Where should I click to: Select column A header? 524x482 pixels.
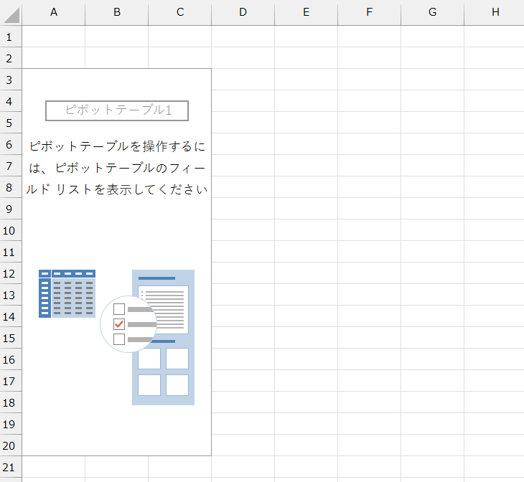tap(53, 12)
